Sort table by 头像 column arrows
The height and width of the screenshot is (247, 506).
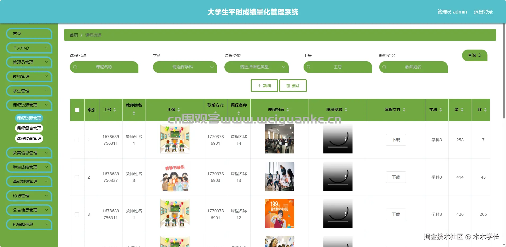coord(179,110)
